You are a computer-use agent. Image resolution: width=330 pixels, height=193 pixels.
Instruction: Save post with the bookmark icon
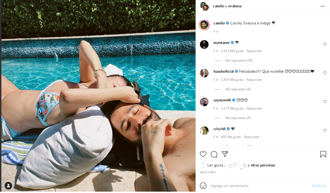(323, 154)
